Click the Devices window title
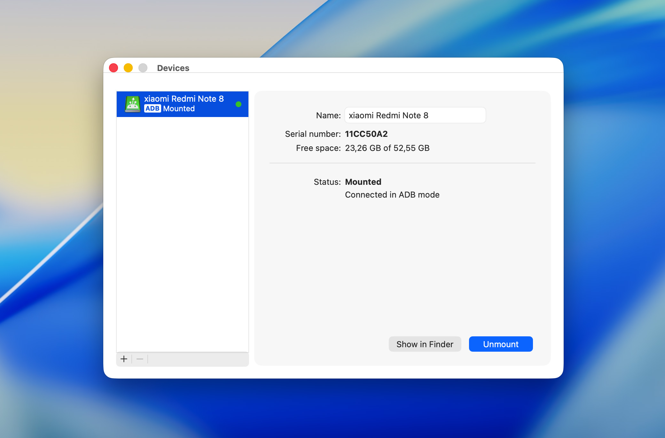The height and width of the screenshot is (438, 665). tap(173, 67)
